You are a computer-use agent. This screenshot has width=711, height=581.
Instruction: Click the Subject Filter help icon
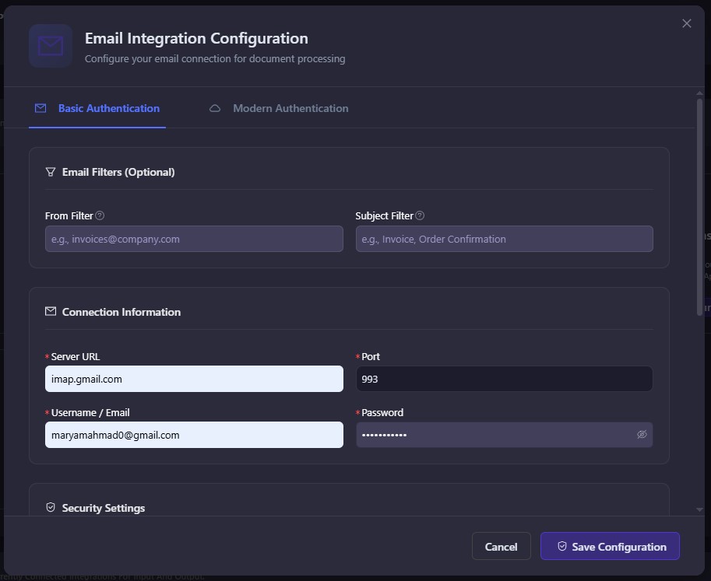[421, 215]
